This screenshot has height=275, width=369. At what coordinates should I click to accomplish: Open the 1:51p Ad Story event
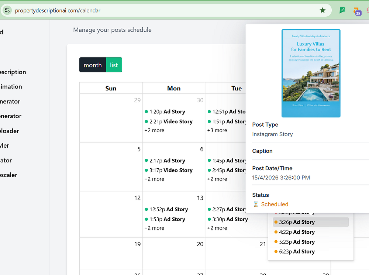pos(227,121)
